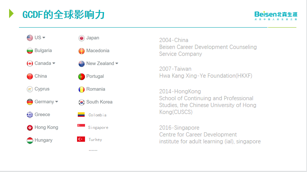Click the Macedonia flag icon
The height and width of the screenshot is (172, 307).
pyautogui.click(x=82, y=51)
